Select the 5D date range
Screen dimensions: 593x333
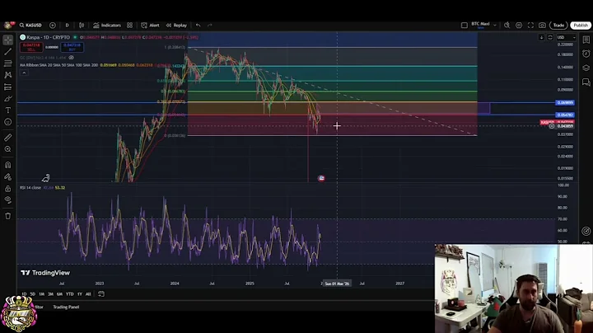(x=32, y=294)
